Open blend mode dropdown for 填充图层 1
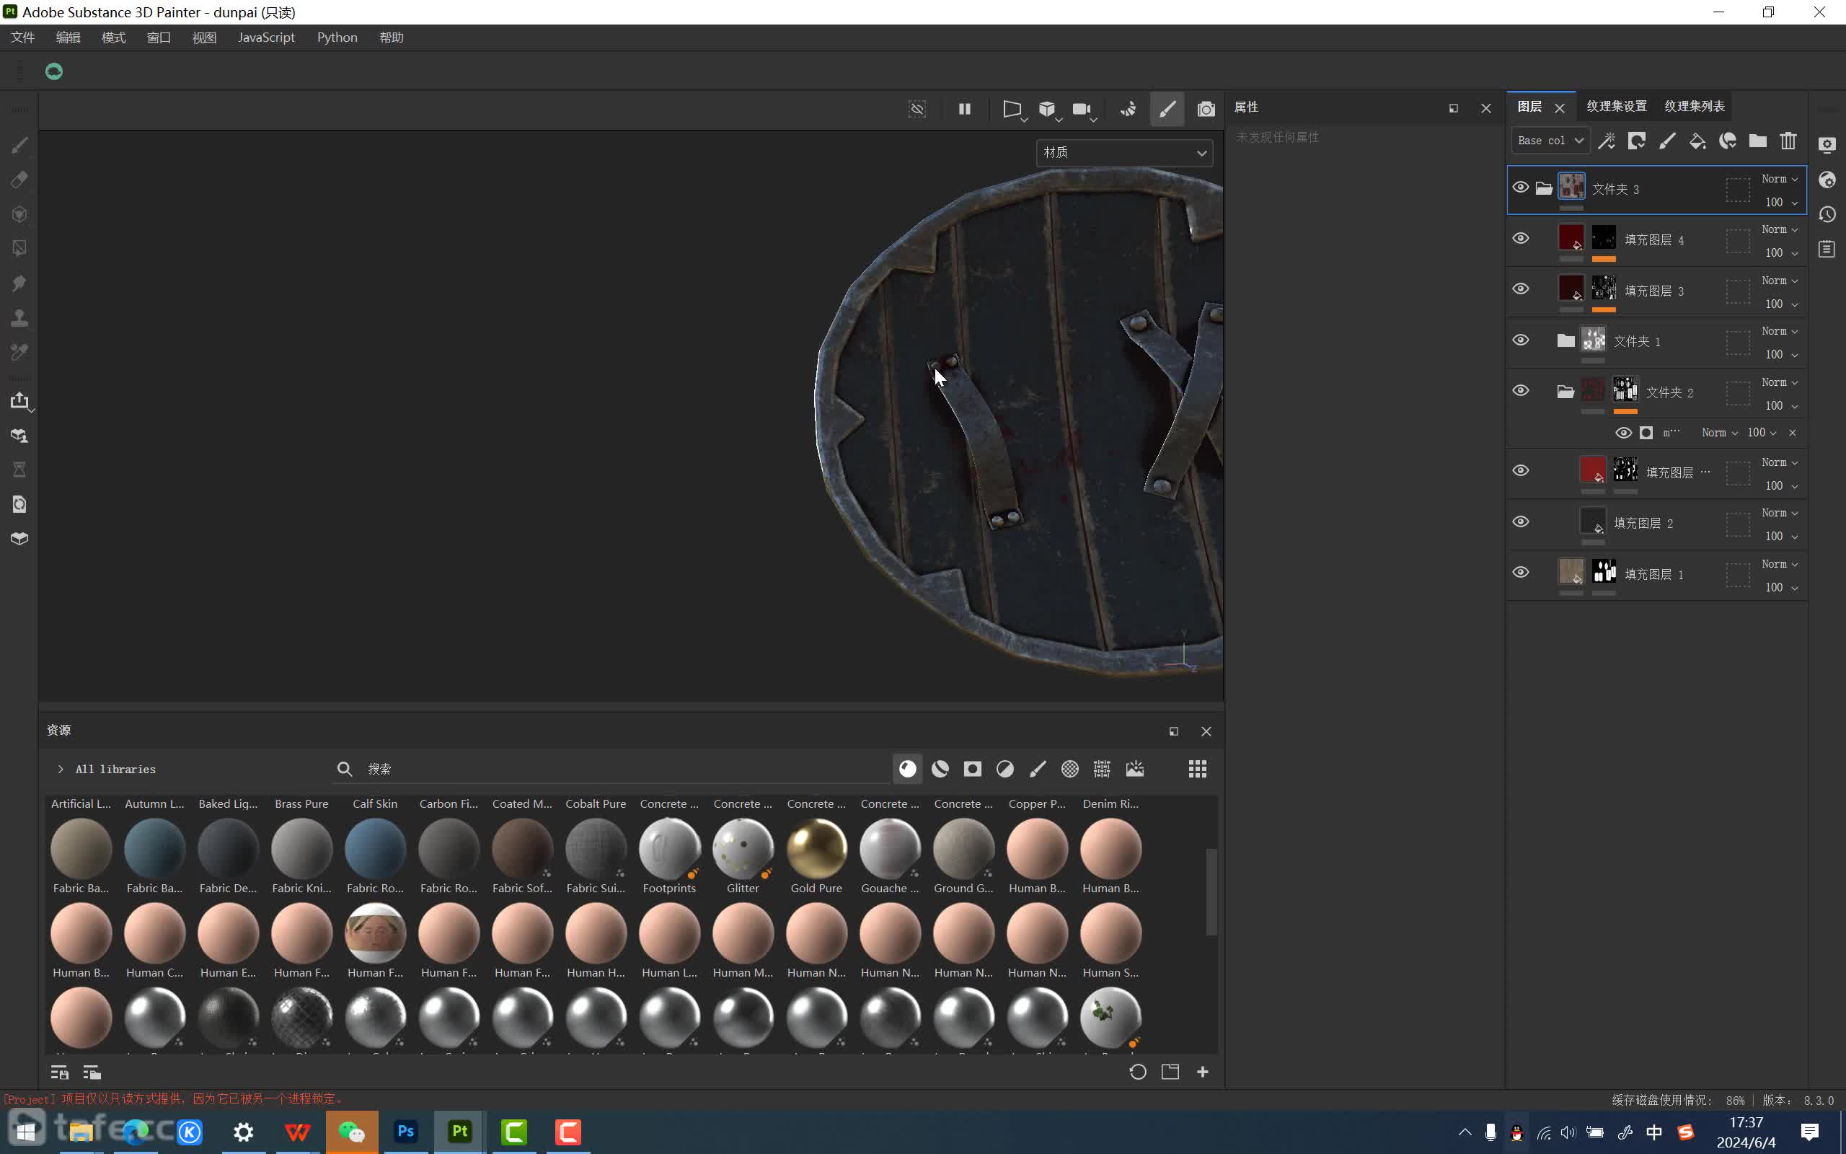1846x1154 pixels. [1780, 564]
